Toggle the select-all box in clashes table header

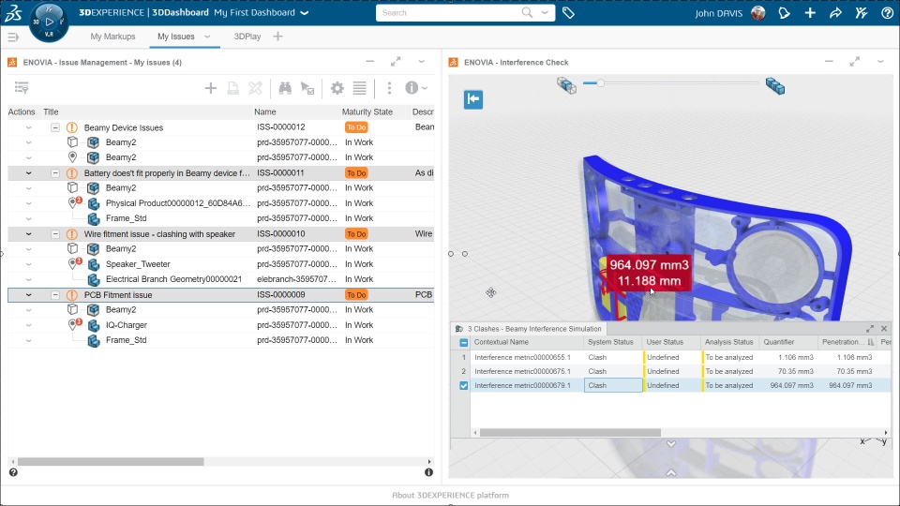pos(464,343)
